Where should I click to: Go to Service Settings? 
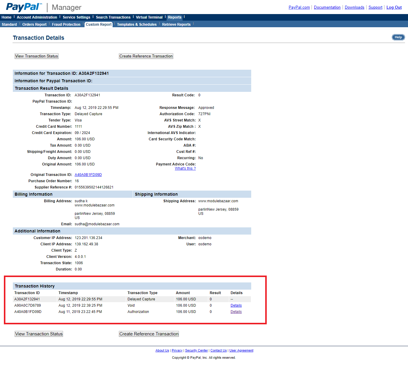pos(76,17)
